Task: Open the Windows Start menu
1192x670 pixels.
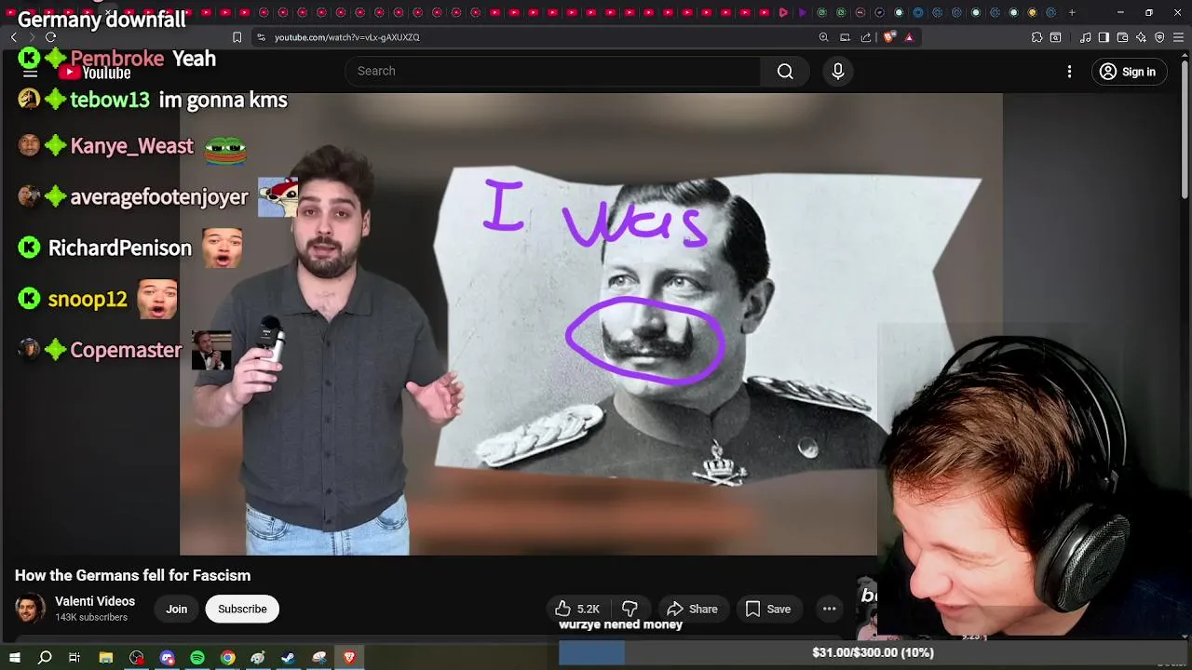Action: click(x=15, y=657)
